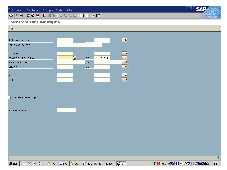The width and height of the screenshot is (227, 170).
Task: Click the Materialnummer from field
Action: point(71,62)
